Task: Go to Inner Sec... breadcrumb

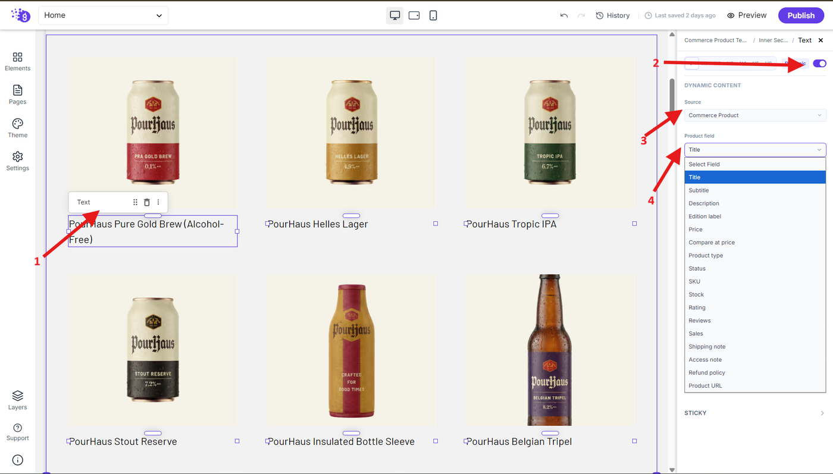Action: pos(773,40)
